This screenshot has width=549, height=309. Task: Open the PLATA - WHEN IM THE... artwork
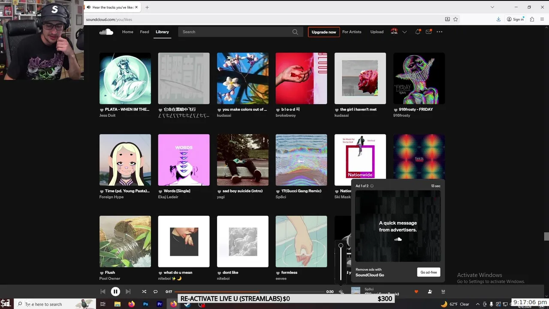coord(125,79)
